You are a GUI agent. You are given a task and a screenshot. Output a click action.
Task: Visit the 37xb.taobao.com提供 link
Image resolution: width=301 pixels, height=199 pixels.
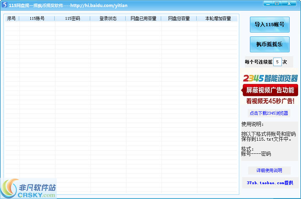270,183
